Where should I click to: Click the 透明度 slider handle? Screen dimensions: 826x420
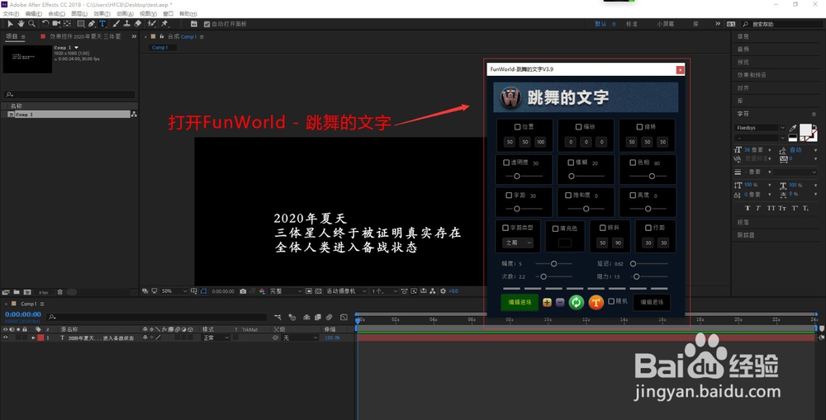(517, 177)
